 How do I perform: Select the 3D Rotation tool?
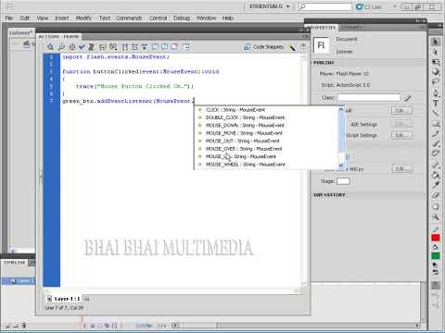[436, 72]
